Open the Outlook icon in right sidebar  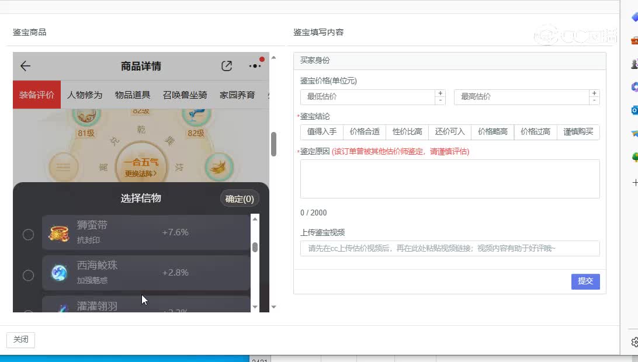[634, 110]
